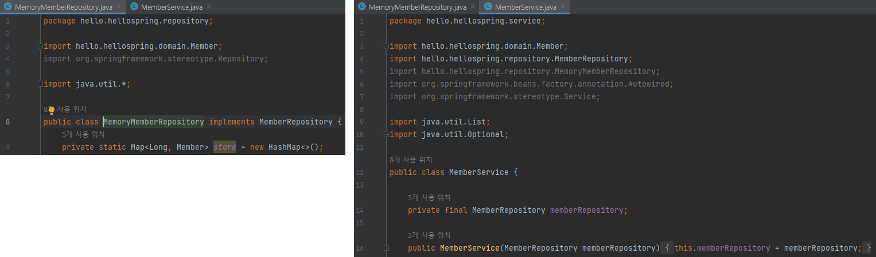This screenshot has height=257, width=876.
Task: Click grayed import of MemoryMemberRepository
Action: pyautogui.click(x=525, y=71)
